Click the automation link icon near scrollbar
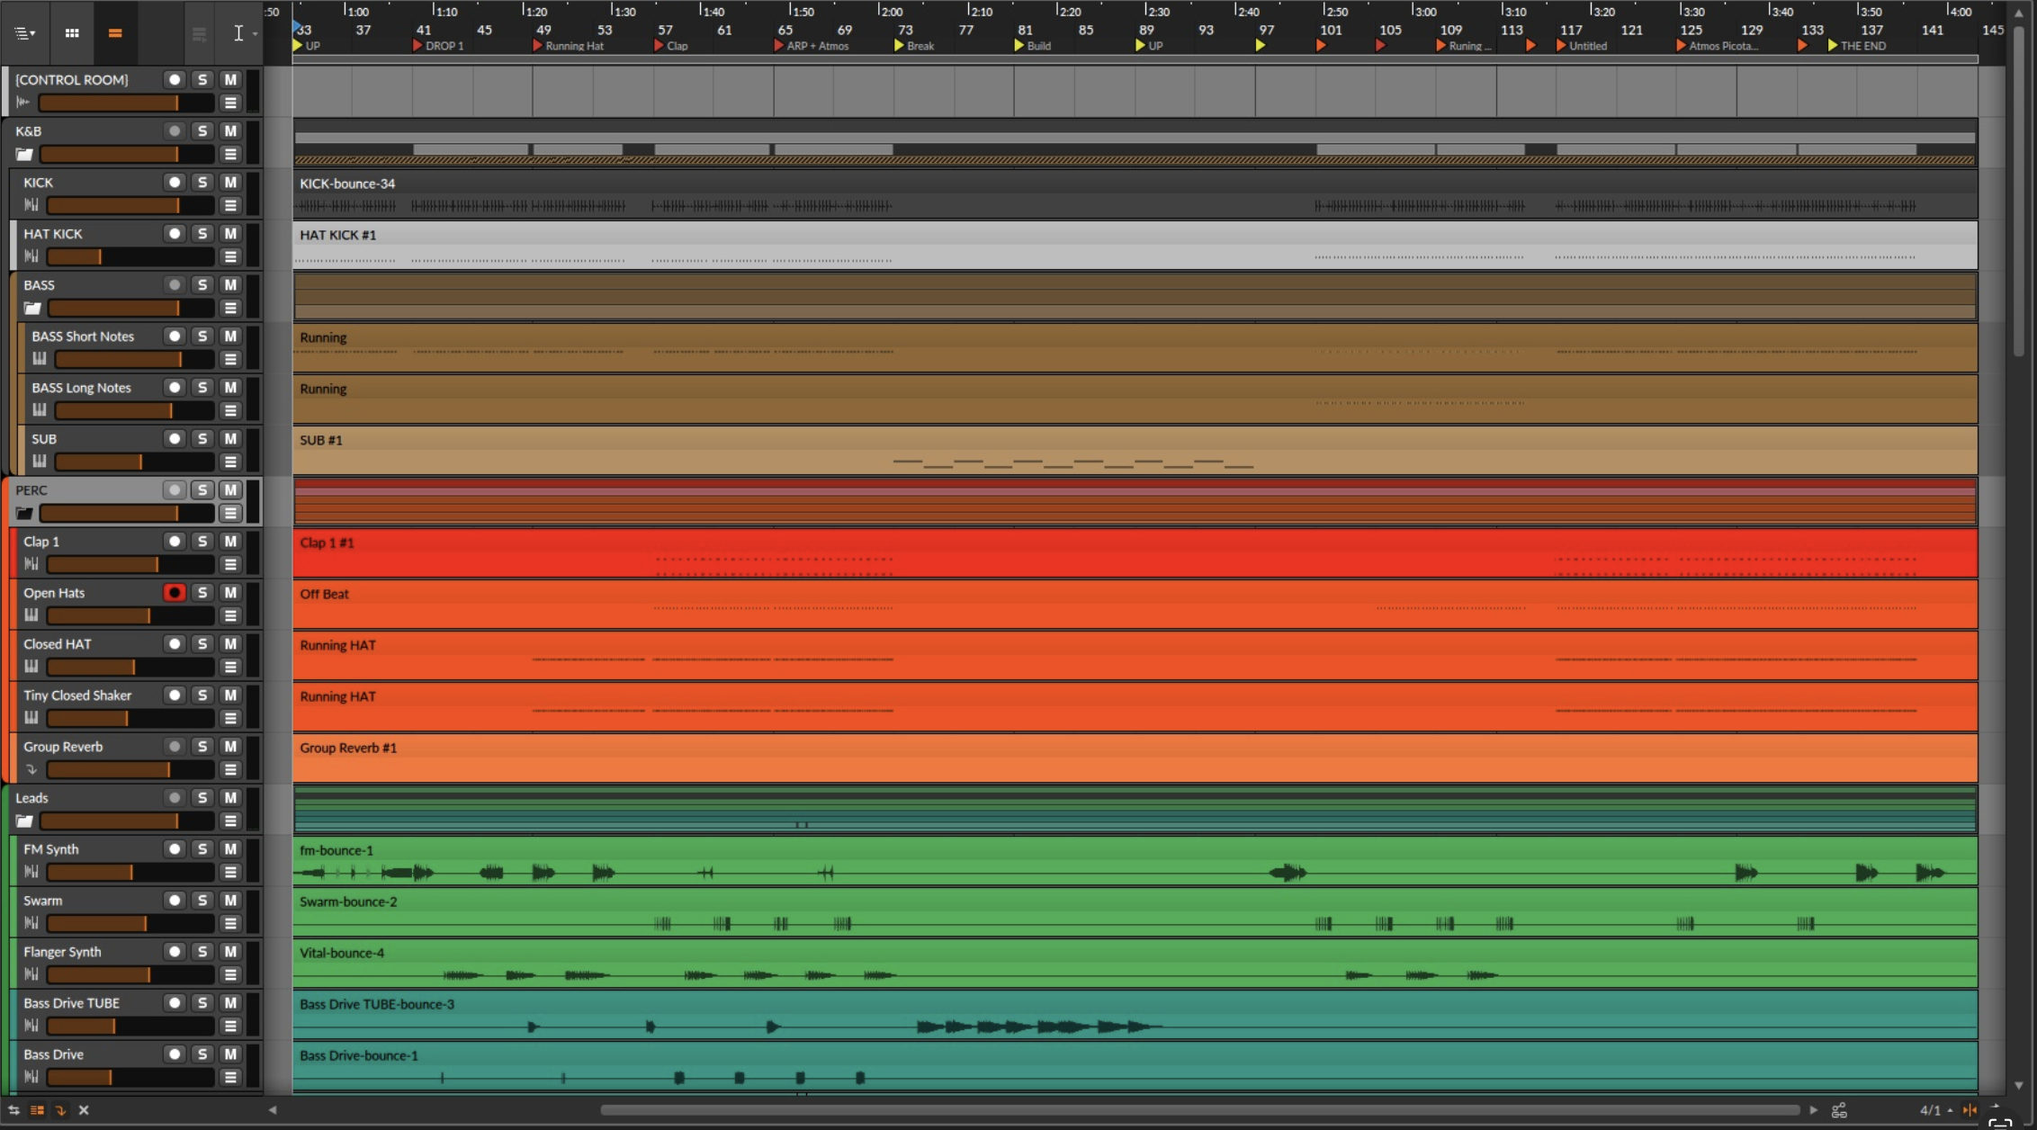Image resolution: width=2037 pixels, height=1130 pixels. 1839,1110
